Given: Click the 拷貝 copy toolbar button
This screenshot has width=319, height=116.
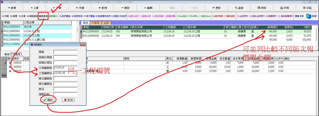Looking at the screenshot, I should coord(262,8).
